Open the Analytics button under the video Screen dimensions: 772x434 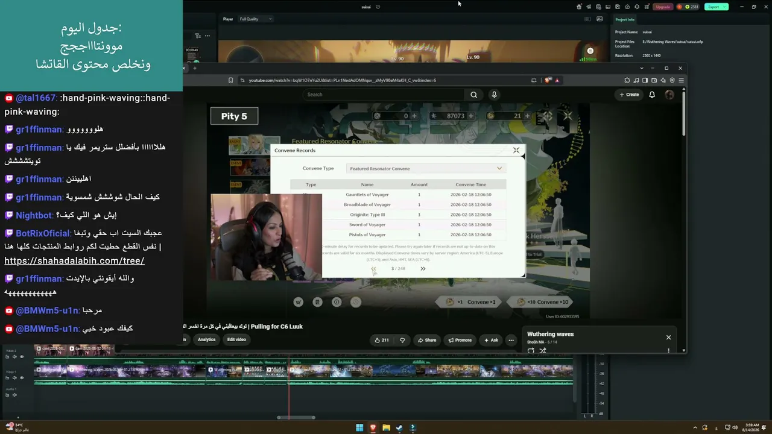pyautogui.click(x=206, y=339)
